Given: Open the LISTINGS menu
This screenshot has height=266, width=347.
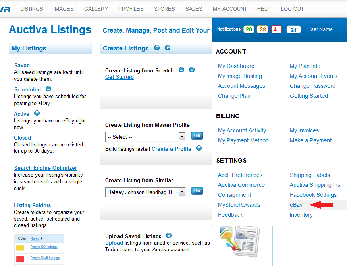Looking at the screenshot, I should click(32, 9).
